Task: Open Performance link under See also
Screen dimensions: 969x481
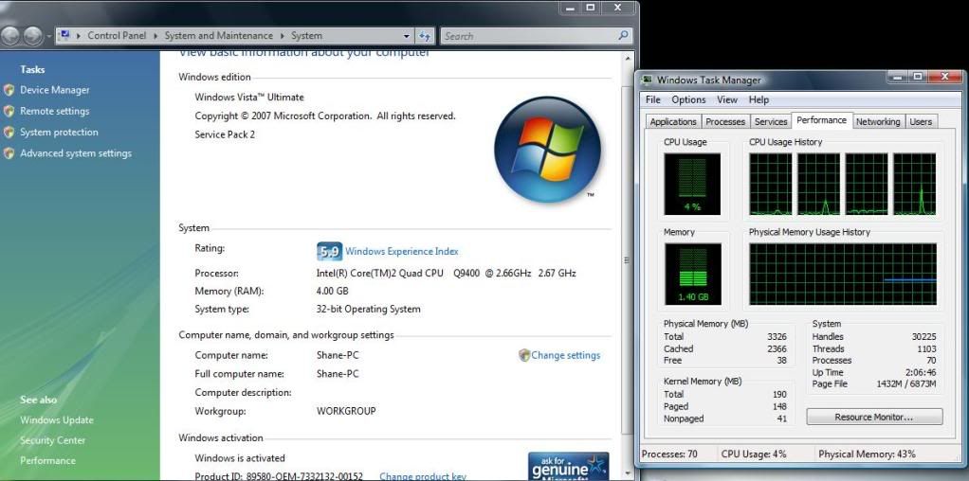Action: click(47, 460)
